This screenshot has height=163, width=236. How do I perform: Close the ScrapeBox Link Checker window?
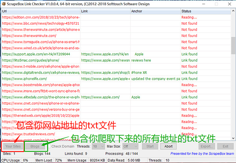point(230,4)
